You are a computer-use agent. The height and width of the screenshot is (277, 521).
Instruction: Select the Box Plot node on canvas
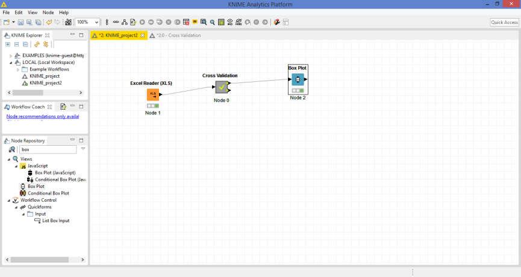click(x=298, y=79)
